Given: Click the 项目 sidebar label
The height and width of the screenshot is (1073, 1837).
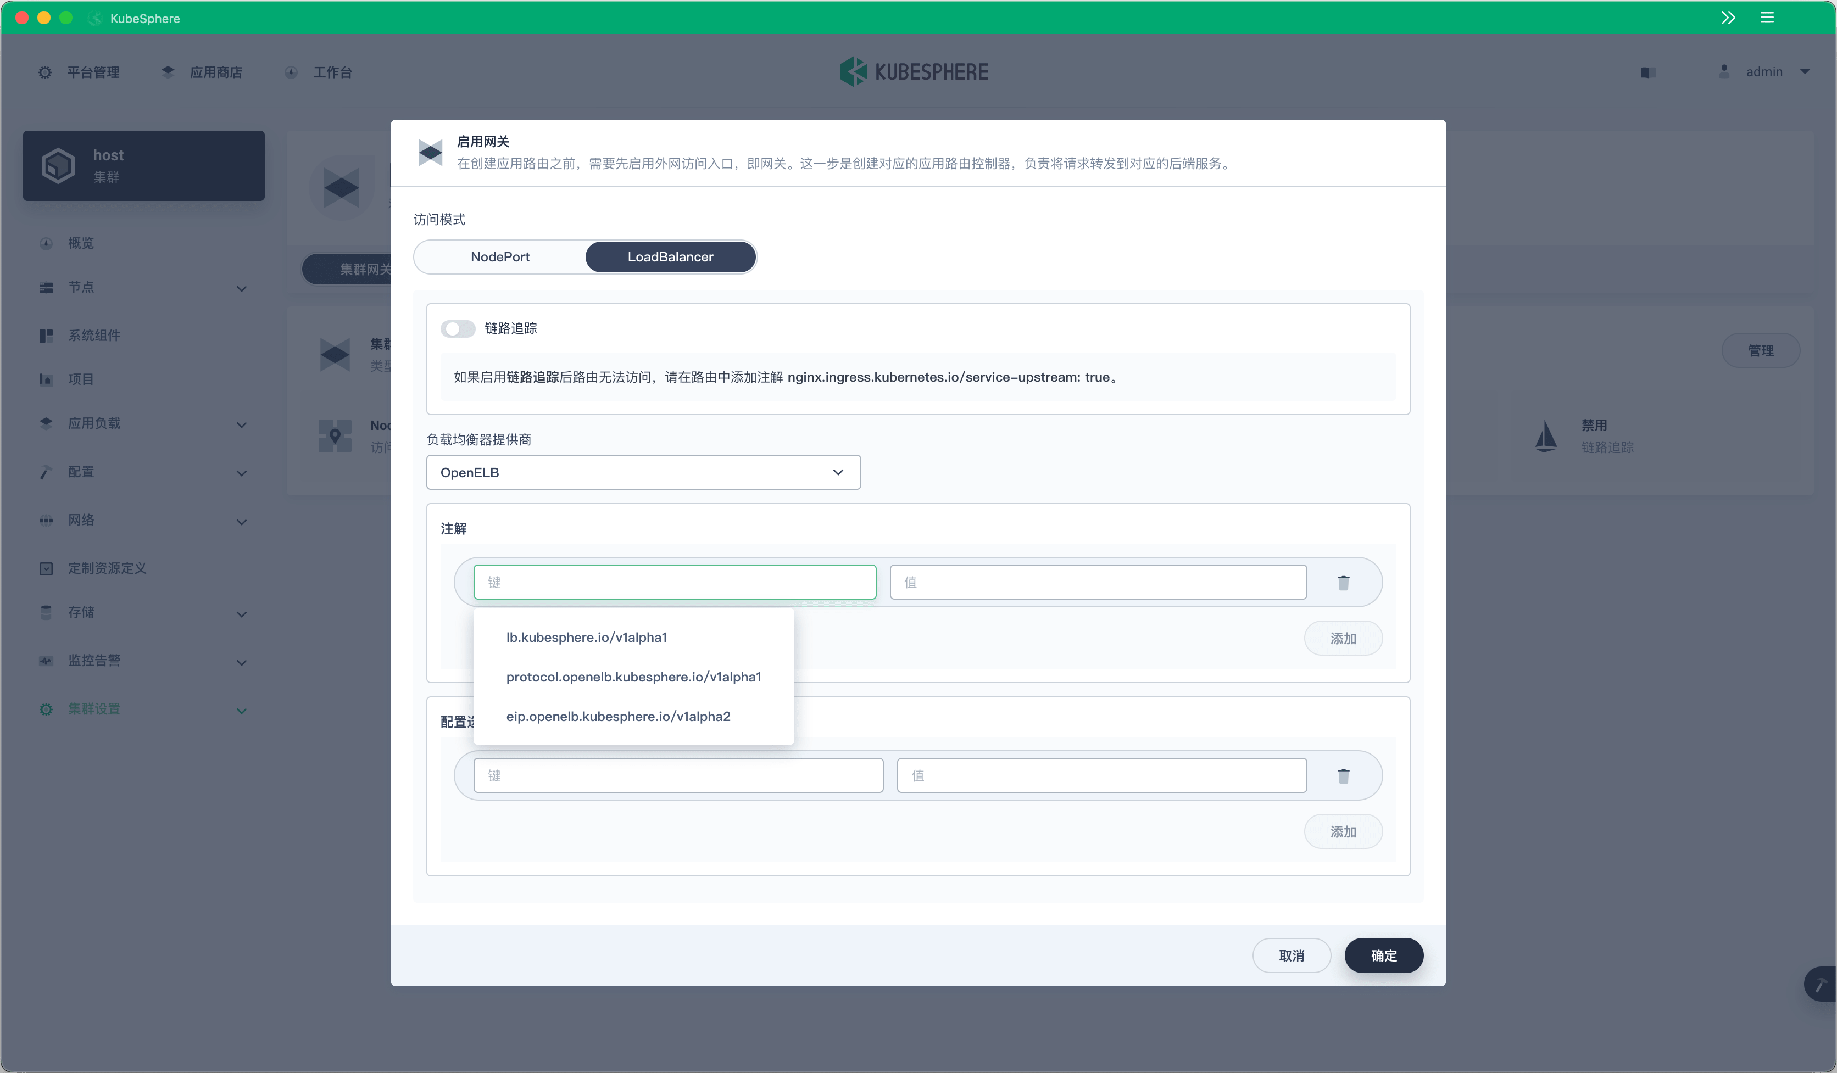Looking at the screenshot, I should click(x=81, y=379).
